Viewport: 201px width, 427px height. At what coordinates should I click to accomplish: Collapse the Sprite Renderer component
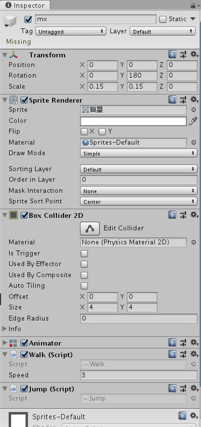[4, 100]
